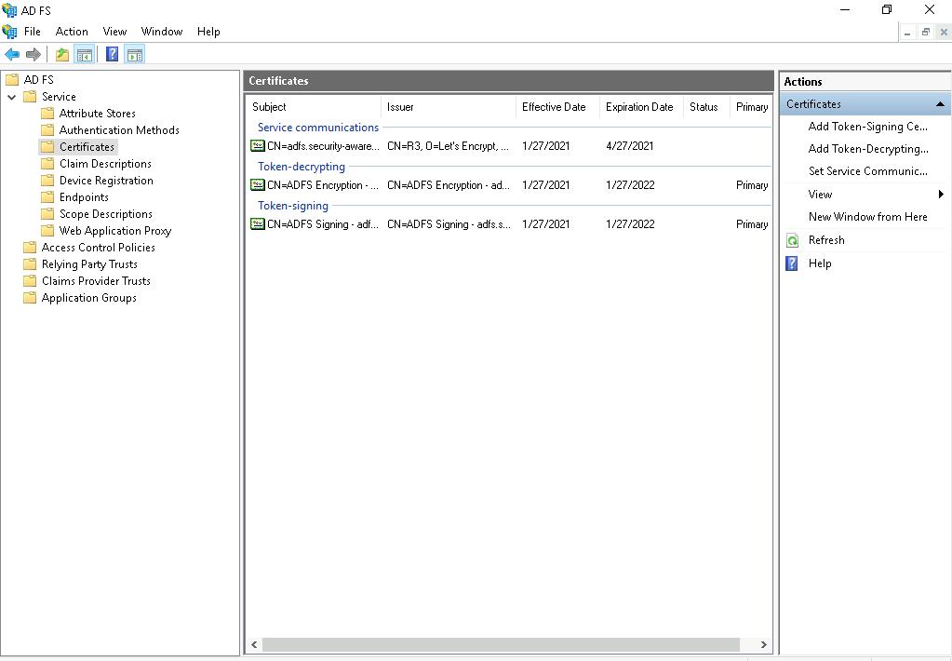Image resolution: width=952 pixels, height=661 pixels.
Task: Click Add Token-Signing Certificate action
Action: (x=867, y=127)
